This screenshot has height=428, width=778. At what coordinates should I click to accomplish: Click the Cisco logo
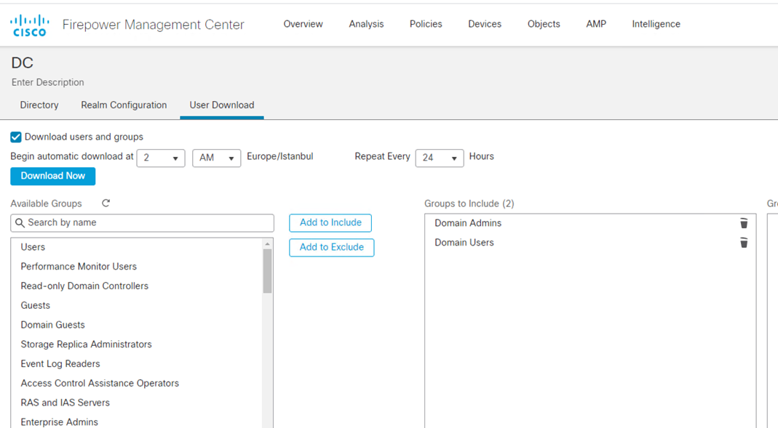pos(30,25)
